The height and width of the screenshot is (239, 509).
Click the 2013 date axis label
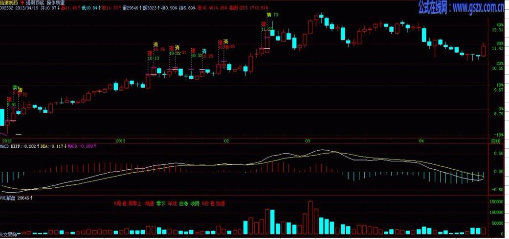(120, 141)
